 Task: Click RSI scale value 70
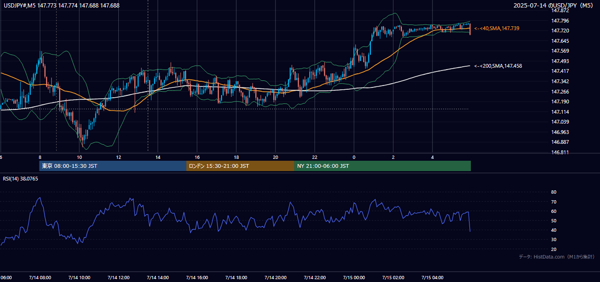[554, 202]
